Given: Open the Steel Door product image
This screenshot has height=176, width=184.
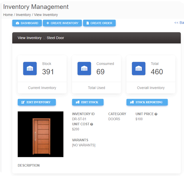Looking at the screenshot, I should [41, 134].
